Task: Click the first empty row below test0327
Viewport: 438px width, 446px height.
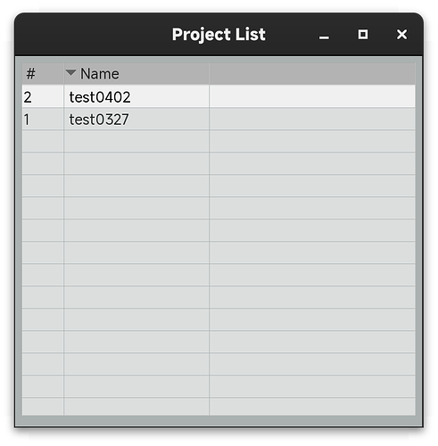Action: coord(219,141)
